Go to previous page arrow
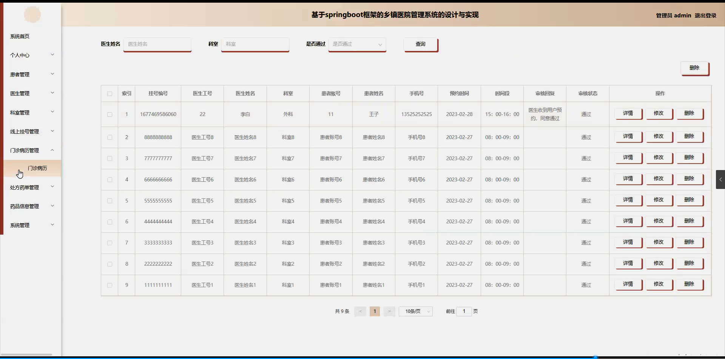This screenshot has width=725, height=359. point(360,311)
